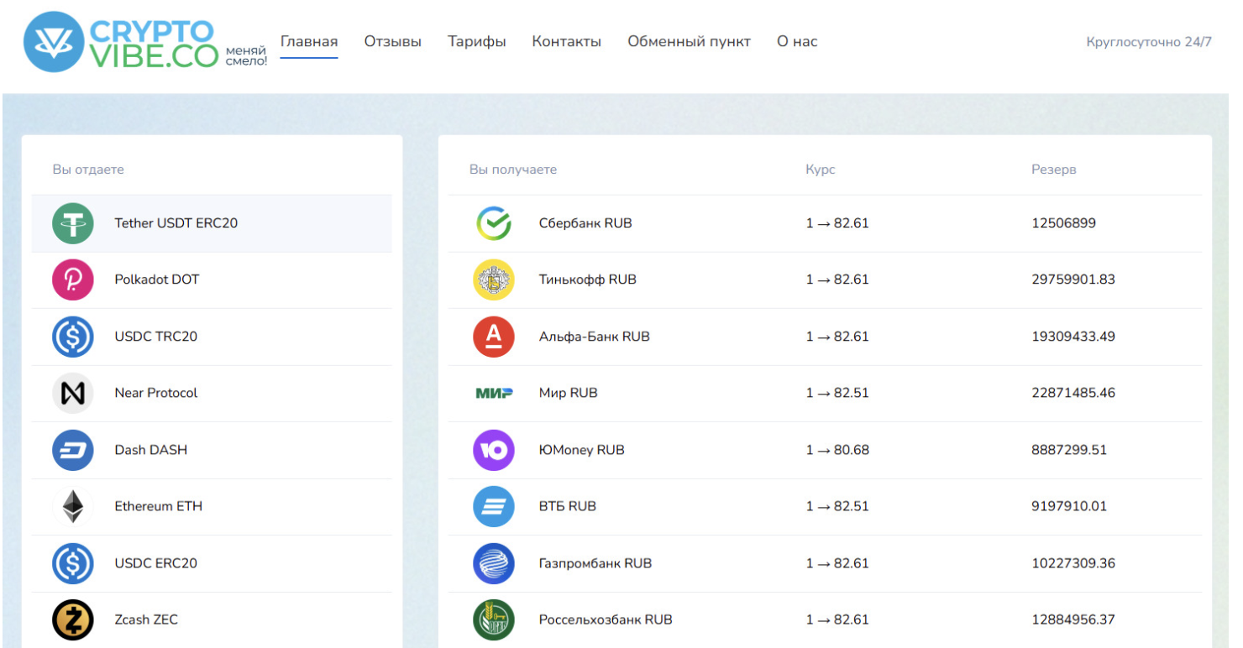Click the USDC ERC20 coin icon
This screenshot has width=1243, height=648.
click(73, 563)
